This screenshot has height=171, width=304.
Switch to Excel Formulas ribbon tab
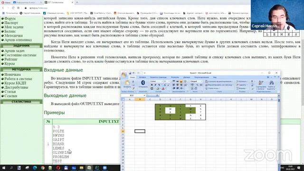click(x=175, y=77)
